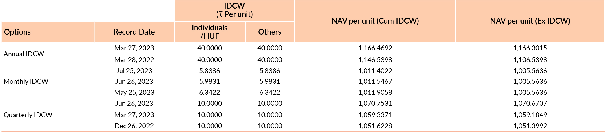Select the Quarterly IDCW row label

(28, 115)
